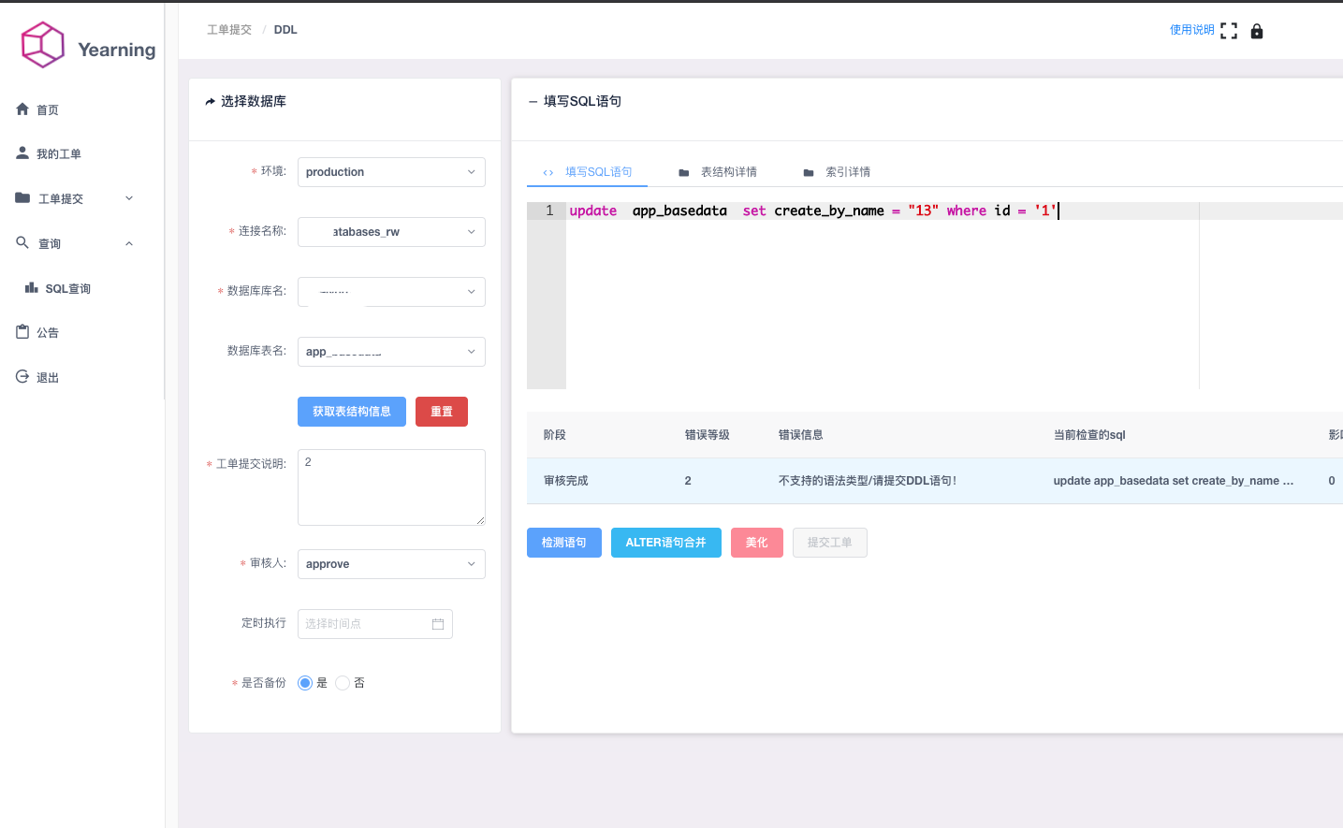1343x828 pixels.
Task: Select the 我的工单 user icon
Action: (22, 153)
